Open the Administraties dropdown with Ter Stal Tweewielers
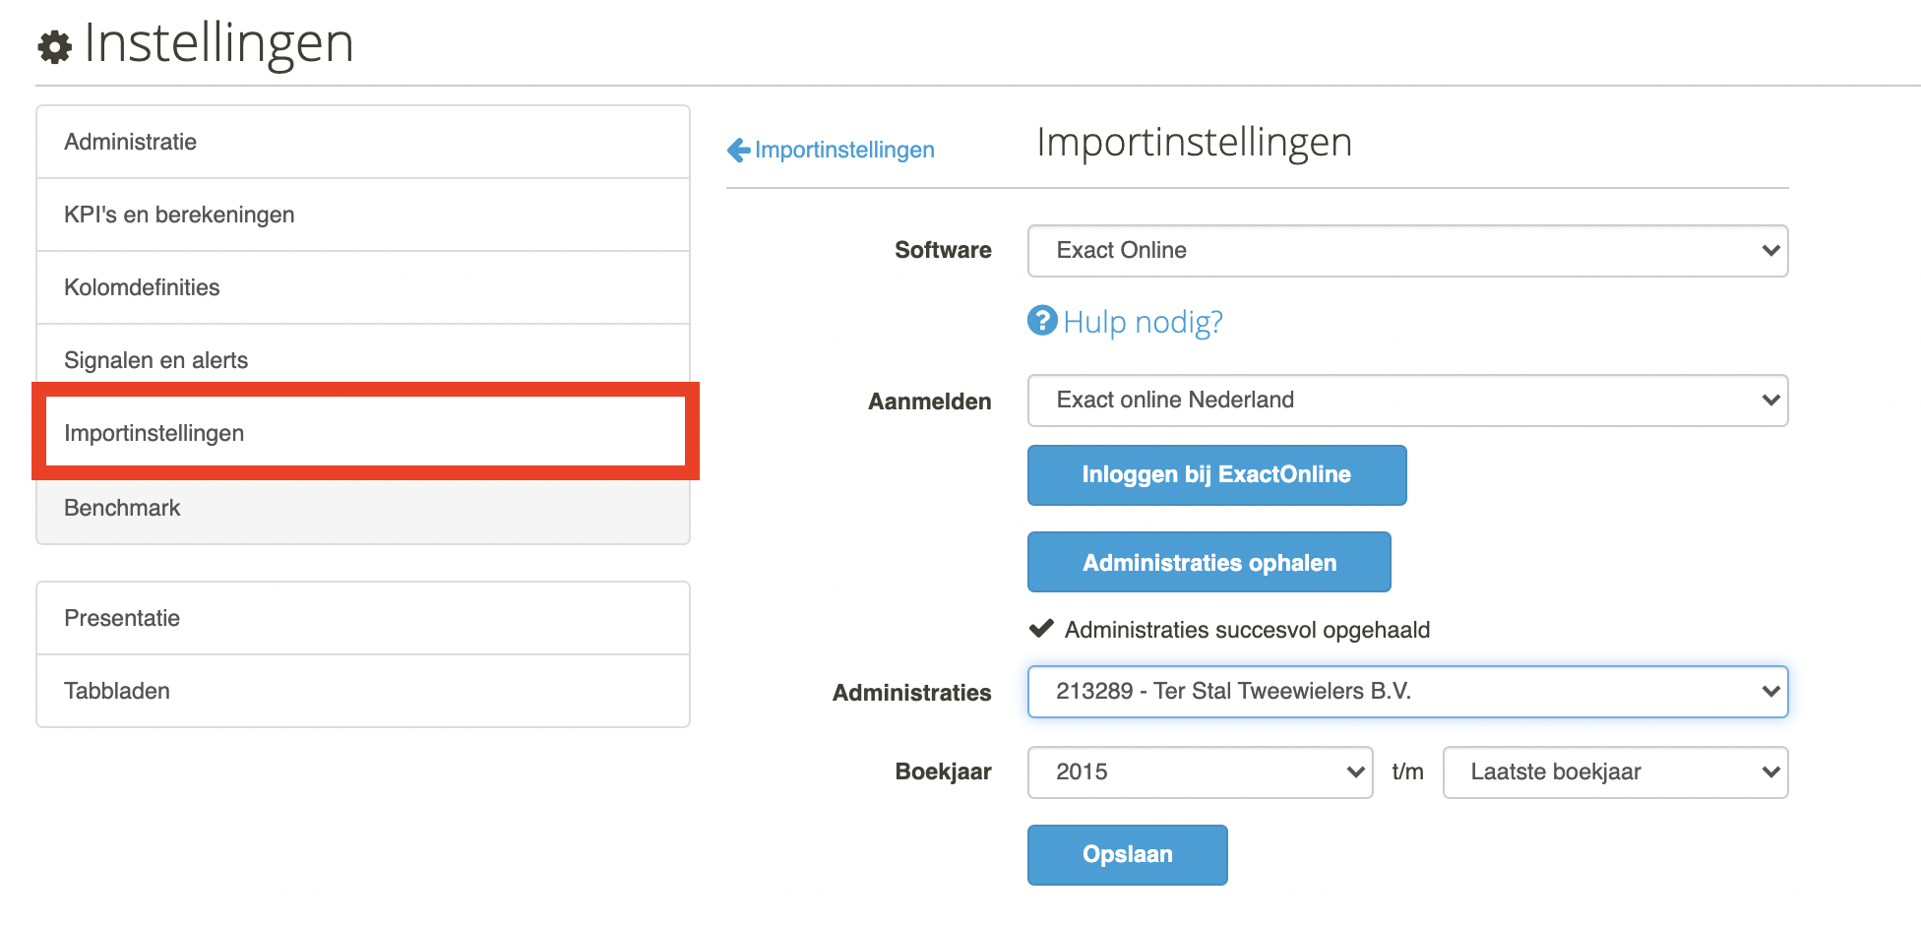1921x925 pixels. [x=1407, y=692]
